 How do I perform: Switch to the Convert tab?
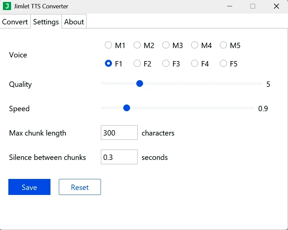(x=15, y=21)
